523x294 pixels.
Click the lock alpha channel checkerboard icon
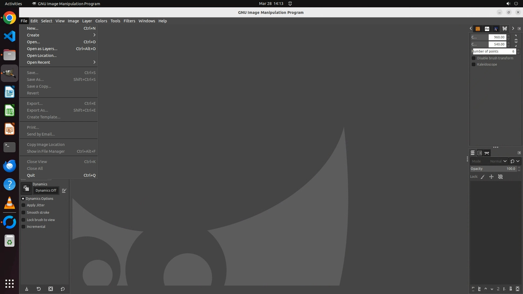[x=500, y=177]
